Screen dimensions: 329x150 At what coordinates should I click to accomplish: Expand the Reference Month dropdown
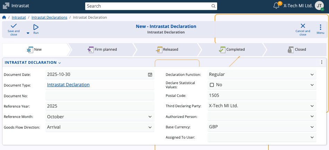150,117
